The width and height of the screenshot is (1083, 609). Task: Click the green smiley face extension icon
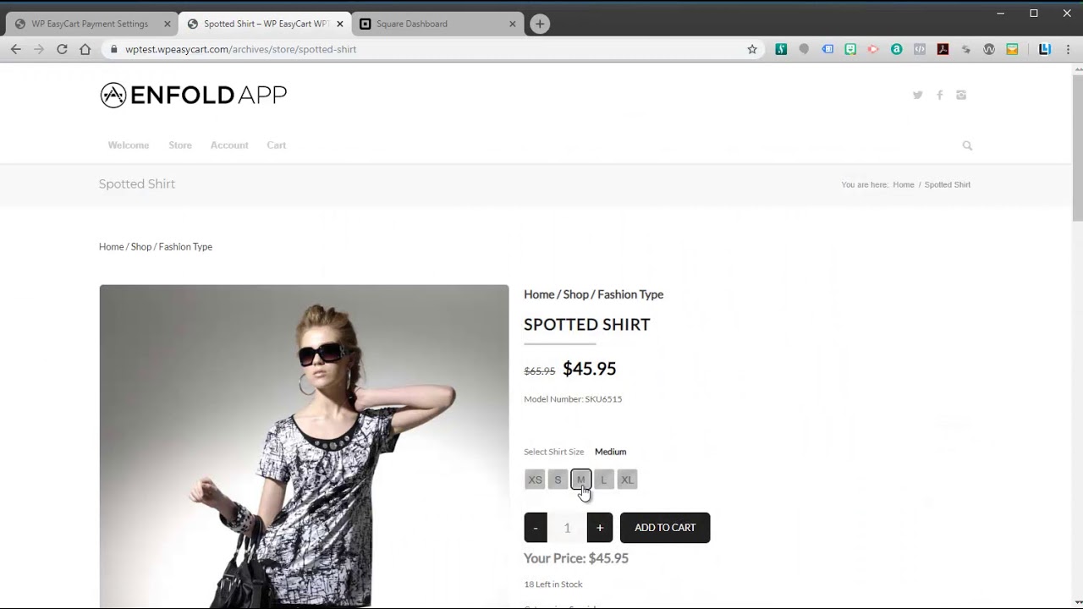(850, 49)
